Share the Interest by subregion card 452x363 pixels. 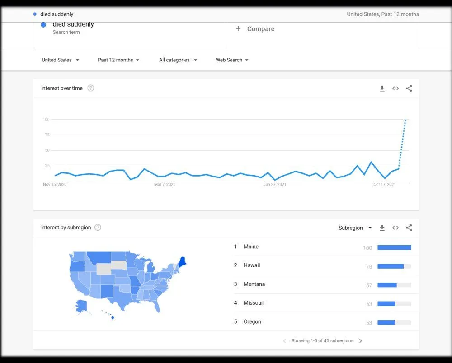click(409, 228)
